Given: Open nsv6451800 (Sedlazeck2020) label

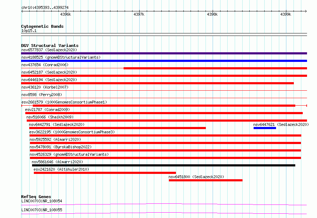Looking at the screenshot, I should click(x=196, y=177).
